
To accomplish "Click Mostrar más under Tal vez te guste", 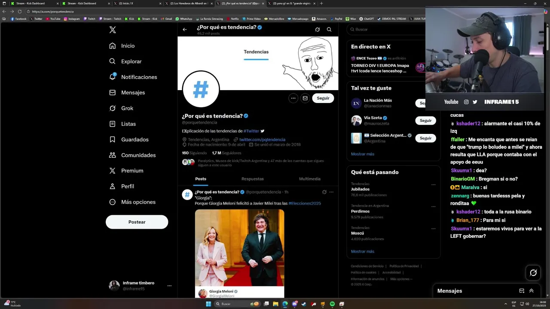I will (363, 154).
